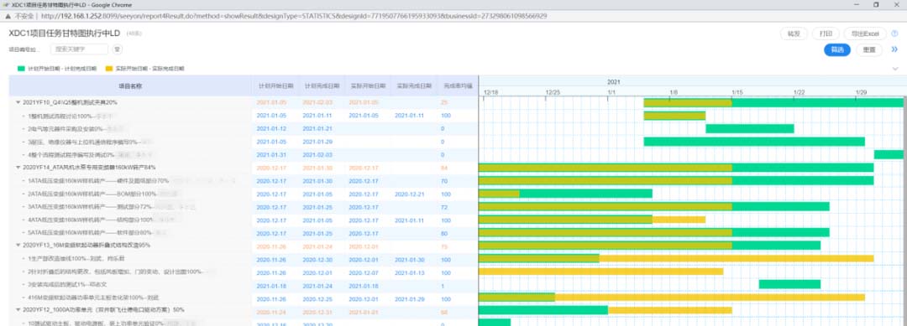Image resolution: width=907 pixels, height=326 pixels.
Task: Apply filters with the blue 筛选 button
Action: [x=837, y=49]
